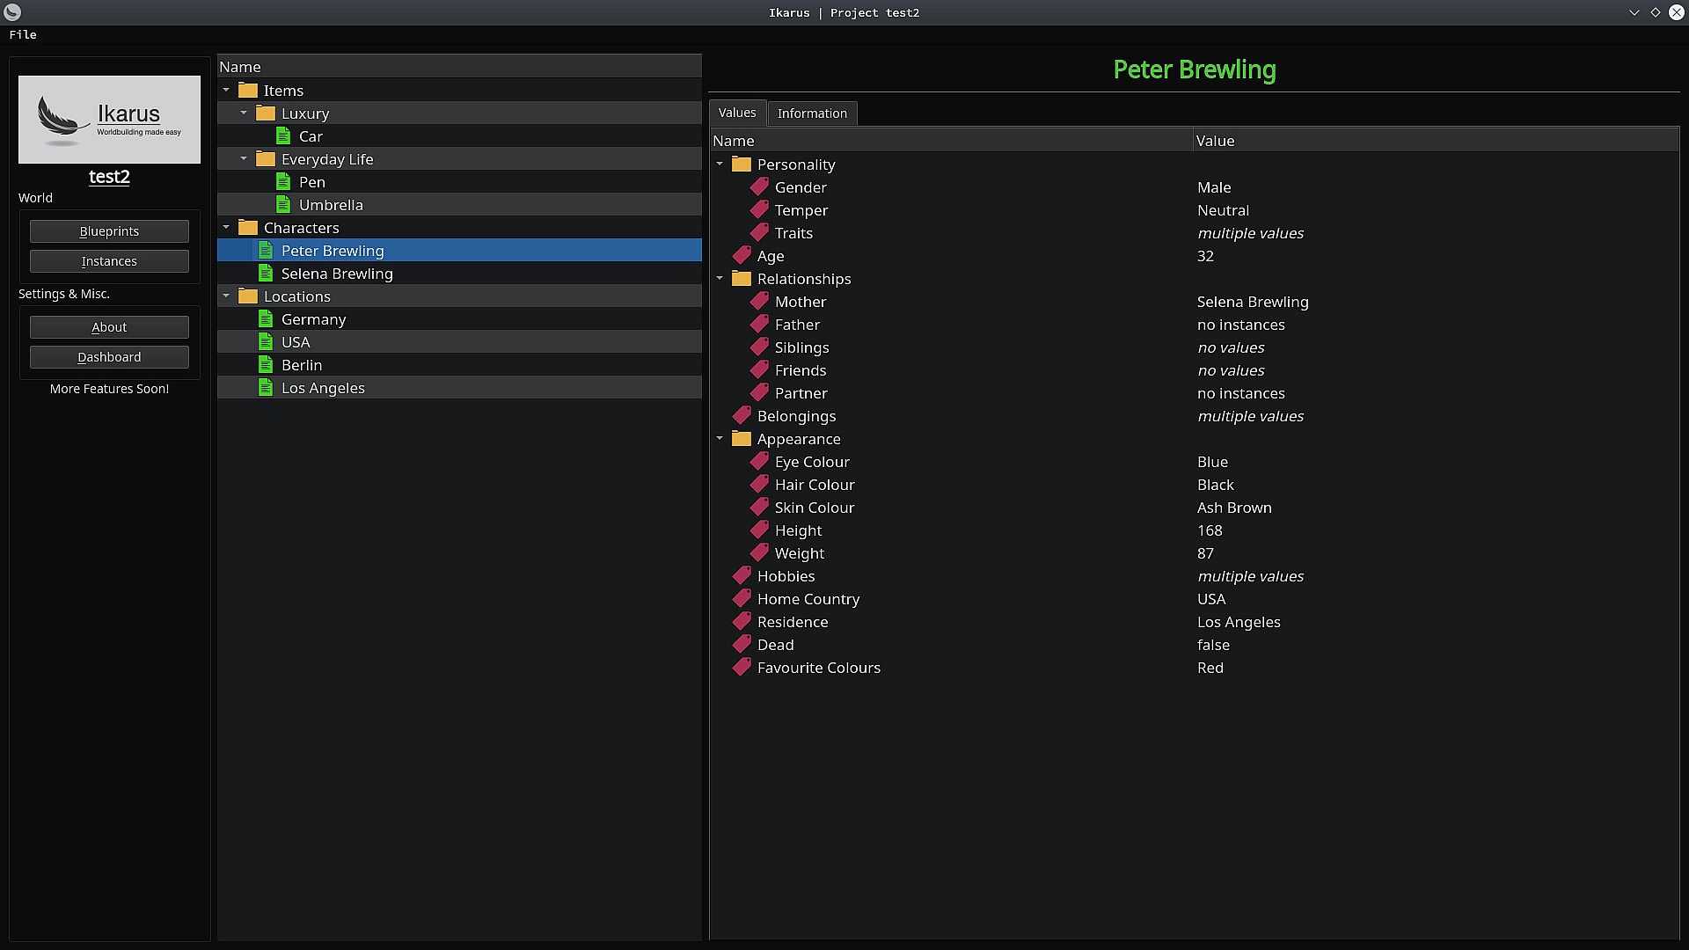Click the Ikarus feather logo image
The image size is (1689, 950).
click(x=109, y=120)
